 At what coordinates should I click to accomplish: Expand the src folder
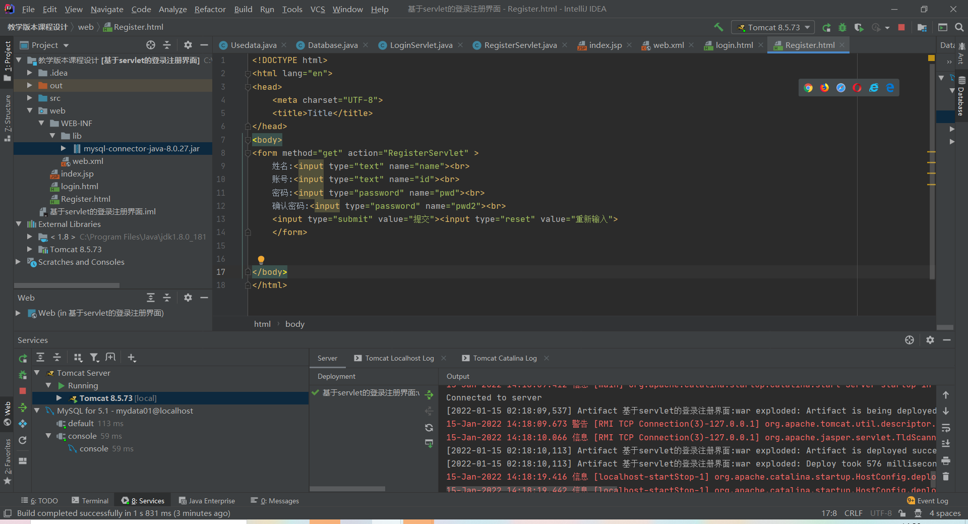point(30,98)
